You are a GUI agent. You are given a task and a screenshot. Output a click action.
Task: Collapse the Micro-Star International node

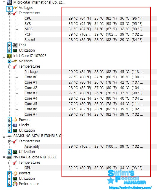(x=4, y=3)
